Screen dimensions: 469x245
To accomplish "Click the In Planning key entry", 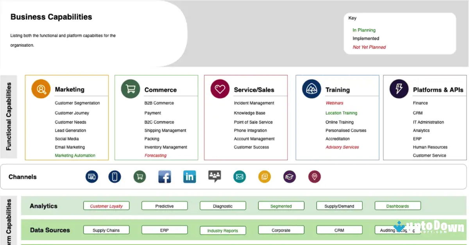I will point(364,30).
